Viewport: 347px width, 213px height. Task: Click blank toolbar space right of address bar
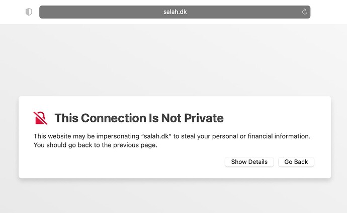pyautogui.click(x=328, y=12)
